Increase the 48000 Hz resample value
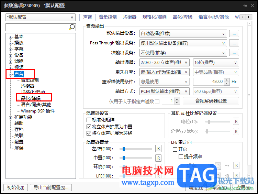Image resolution: width=258 pixels, height=194 pixels. tap(227, 80)
